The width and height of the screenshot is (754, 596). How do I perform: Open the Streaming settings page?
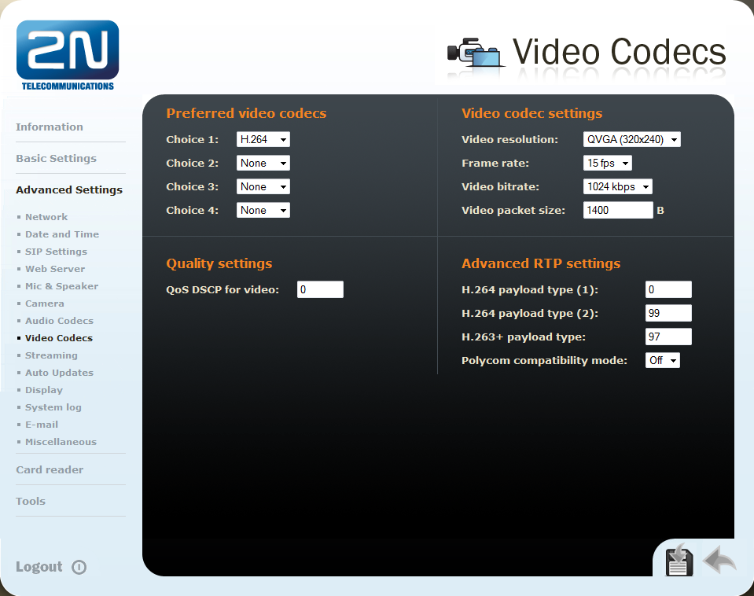pyautogui.click(x=51, y=355)
